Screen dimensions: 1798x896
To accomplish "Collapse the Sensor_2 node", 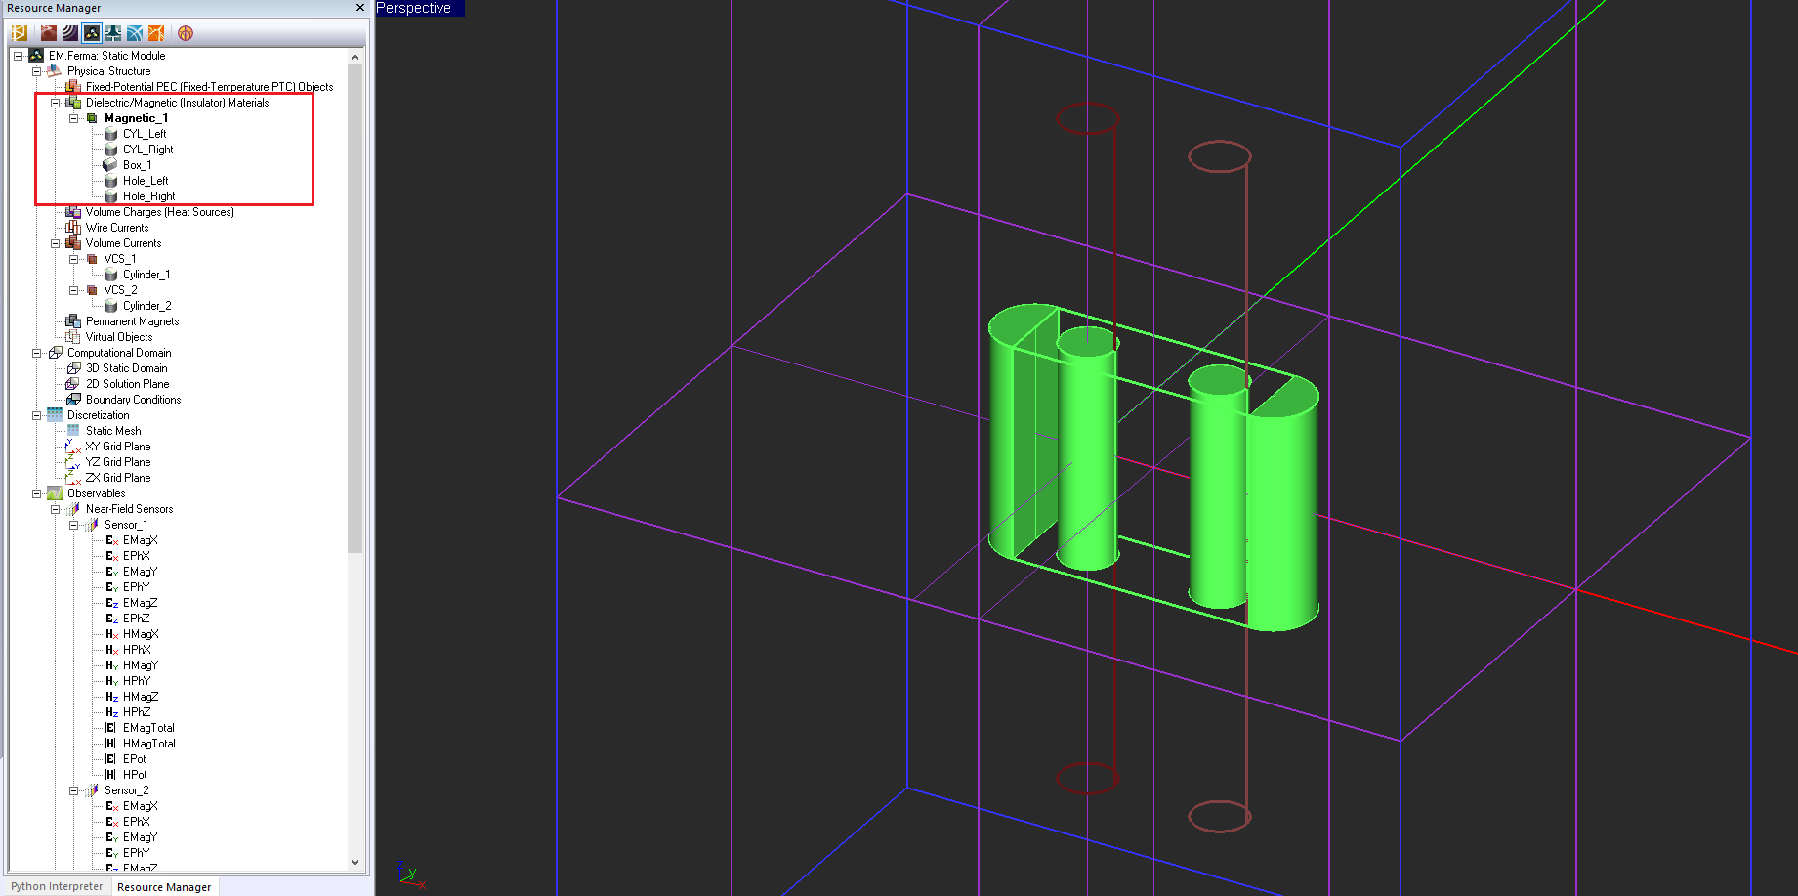I will (x=73, y=790).
